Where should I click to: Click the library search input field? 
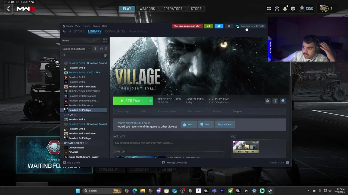[x=85, y=56]
